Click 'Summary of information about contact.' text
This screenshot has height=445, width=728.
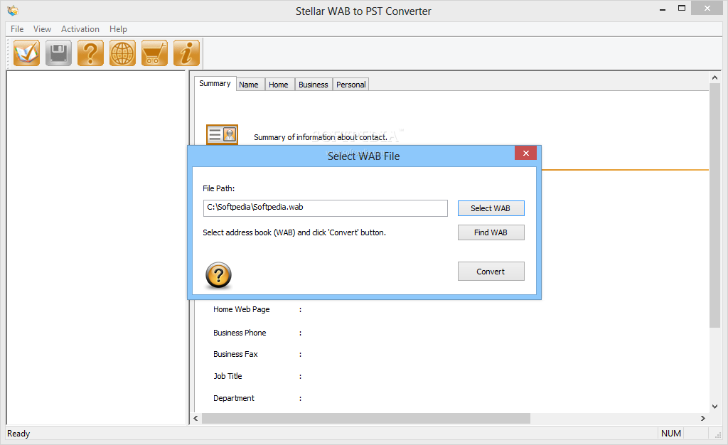coord(321,137)
